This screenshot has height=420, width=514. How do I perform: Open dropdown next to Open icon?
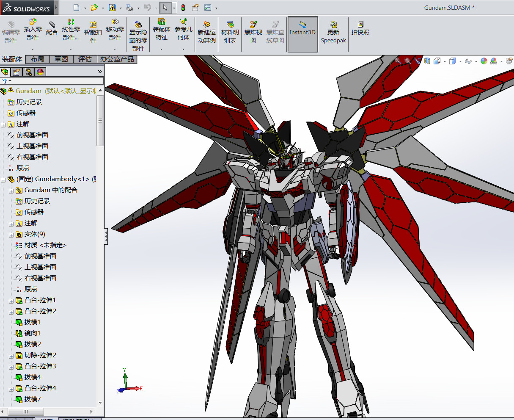(x=103, y=8)
